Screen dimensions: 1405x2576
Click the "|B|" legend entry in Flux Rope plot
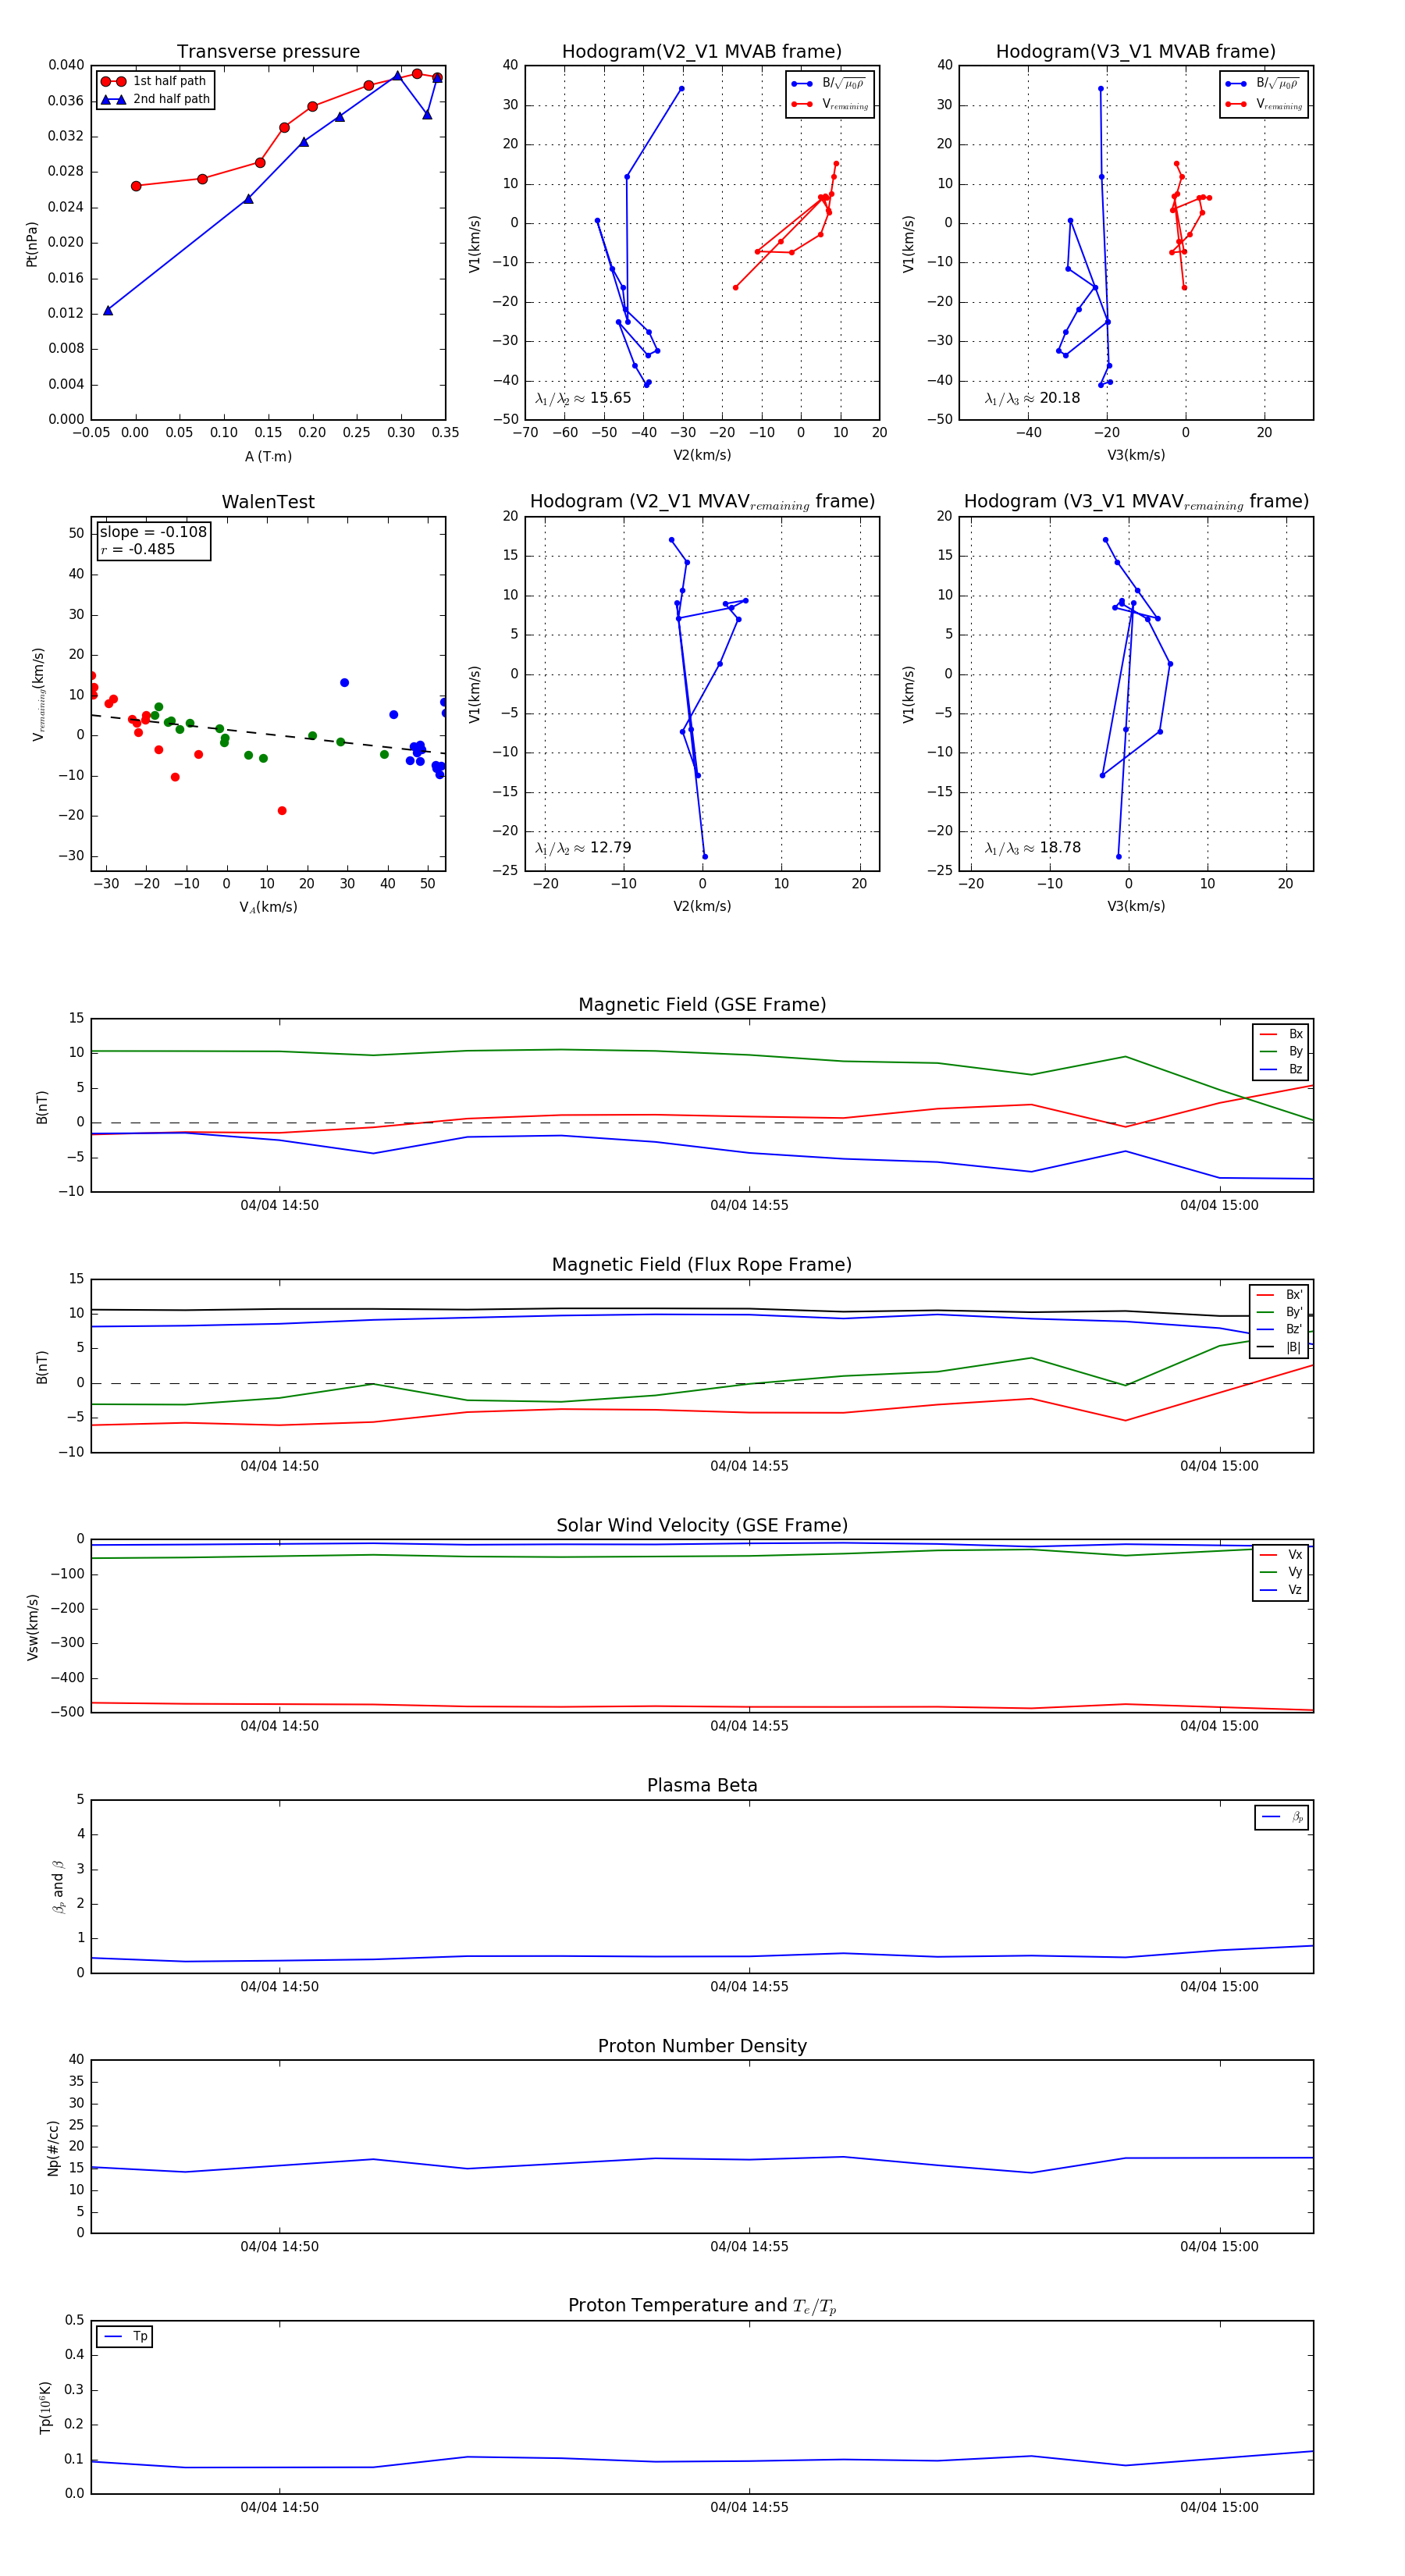[x=1279, y=1348]
